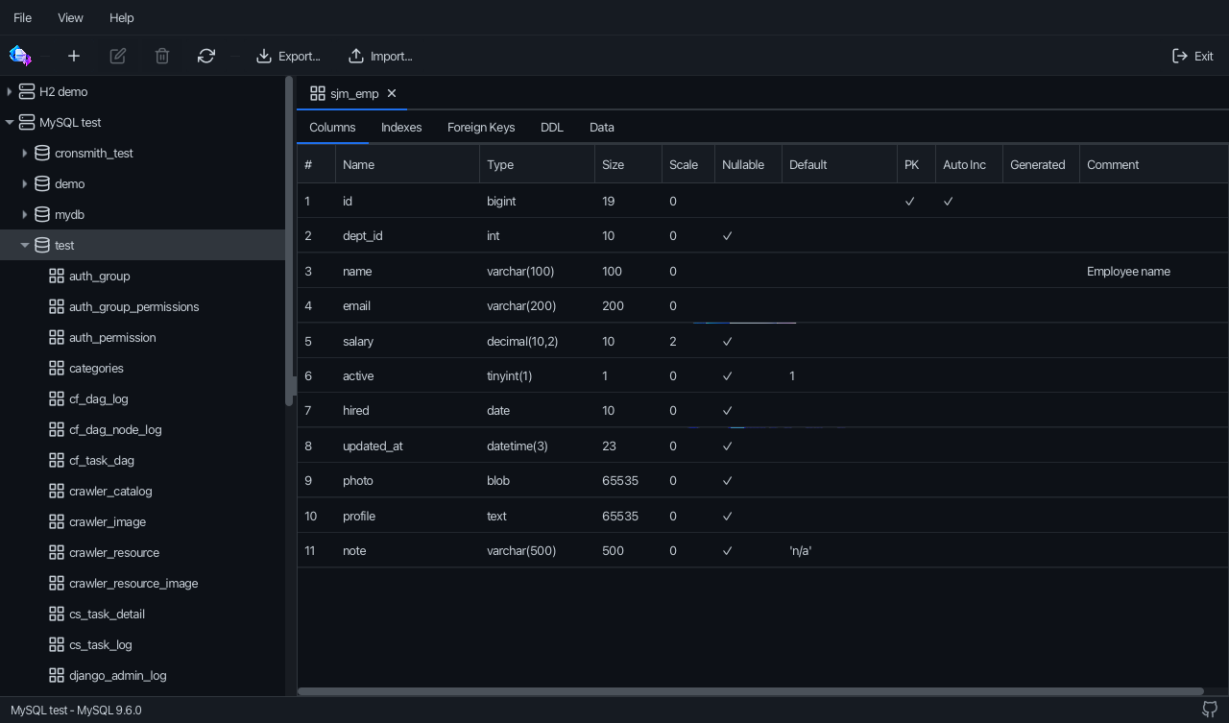Click the django_admin_log table grid icon
The height and width of the screenshot is (723, 1229).
(x=57, y=675)
